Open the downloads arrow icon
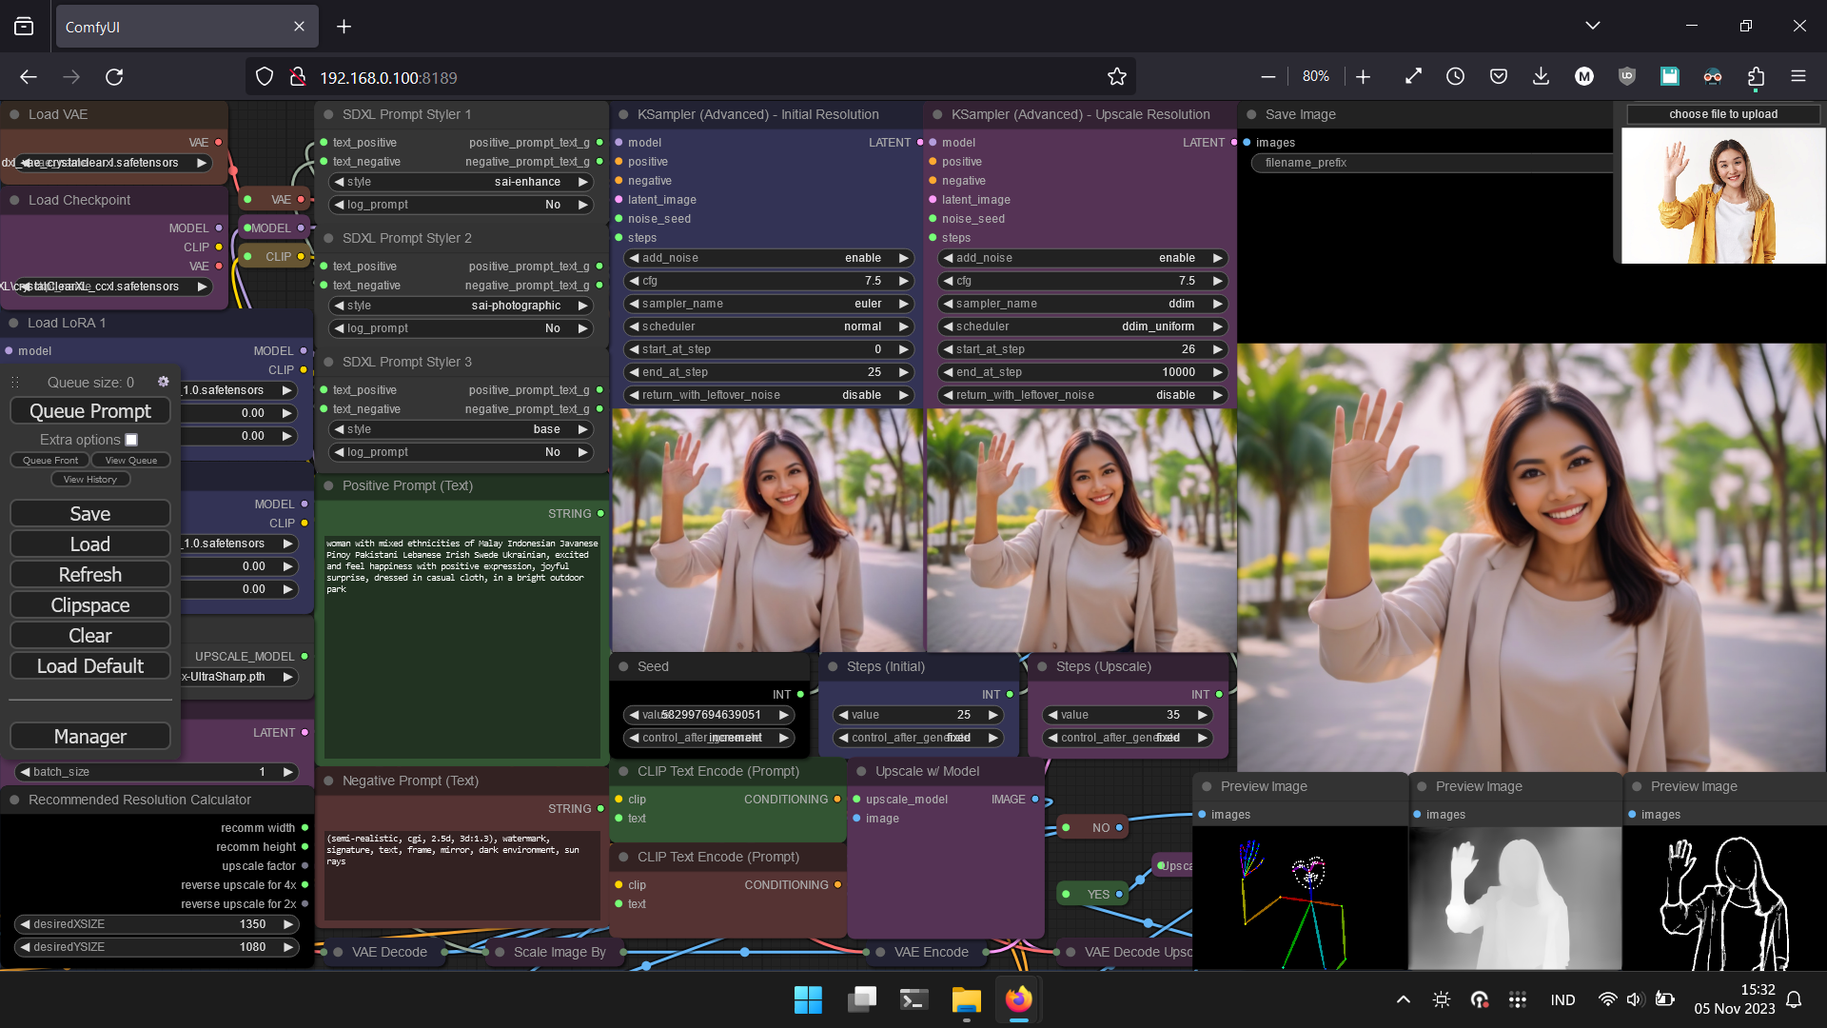The height and width of the screenshot is (1028, 1827). (1541, 76)
